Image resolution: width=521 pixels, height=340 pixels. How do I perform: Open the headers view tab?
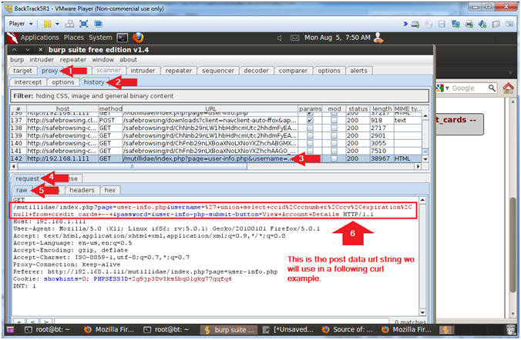point(82,190)
